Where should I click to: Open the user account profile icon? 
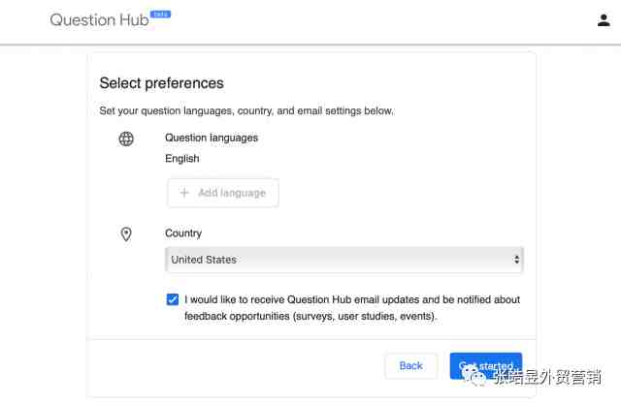click(604, 20)
